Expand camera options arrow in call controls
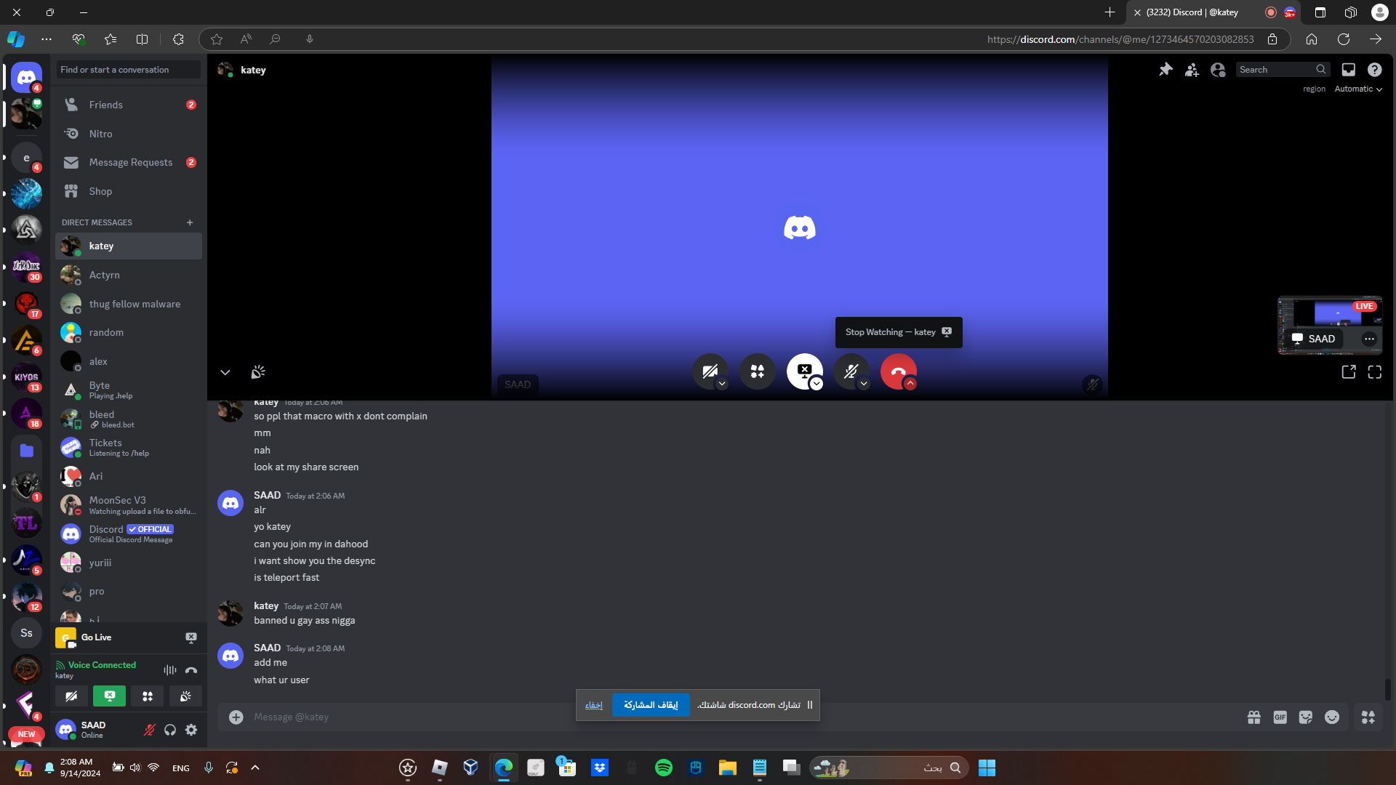The width and height of the screenshot is (1396, 785). (722, 384)
